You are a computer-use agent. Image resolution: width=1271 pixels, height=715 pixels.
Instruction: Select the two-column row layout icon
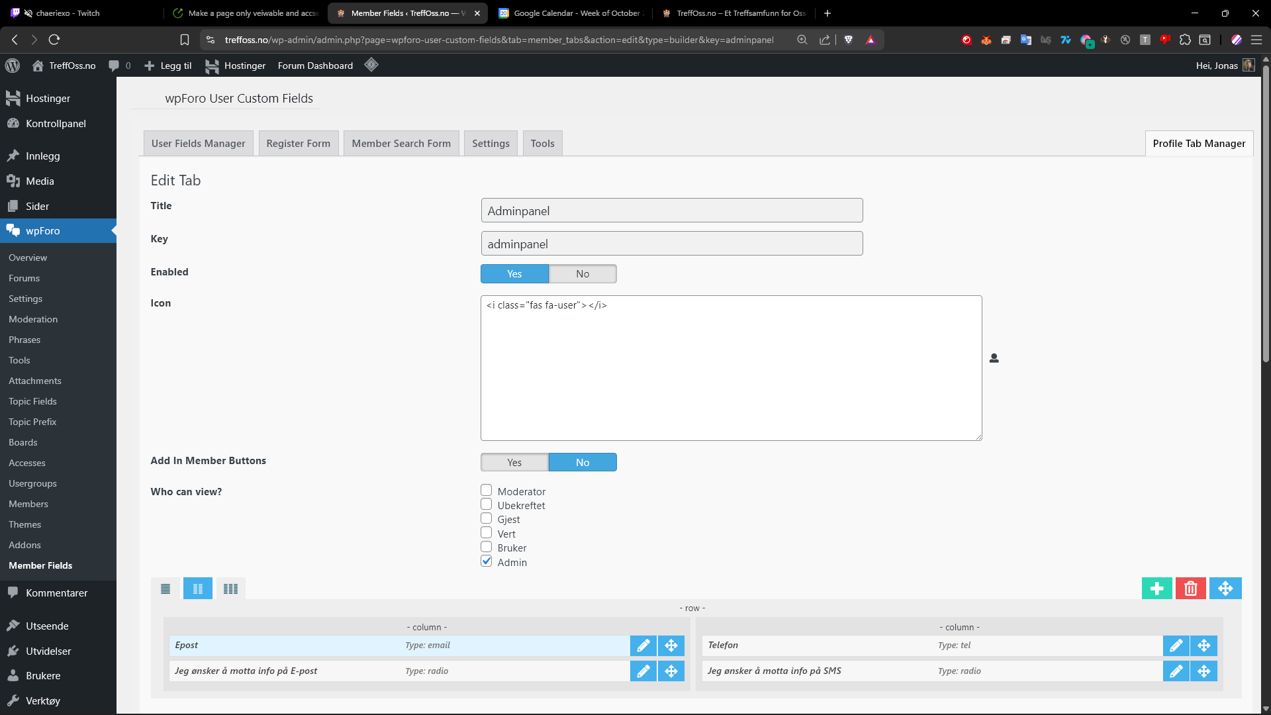click(198, 589)
